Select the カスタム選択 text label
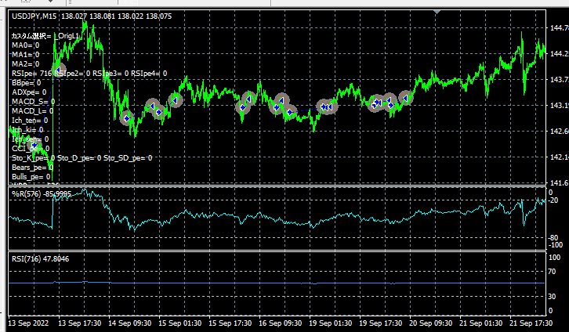Image resolution: width=569 pixels, height=332 pixels. pos(31,36)
